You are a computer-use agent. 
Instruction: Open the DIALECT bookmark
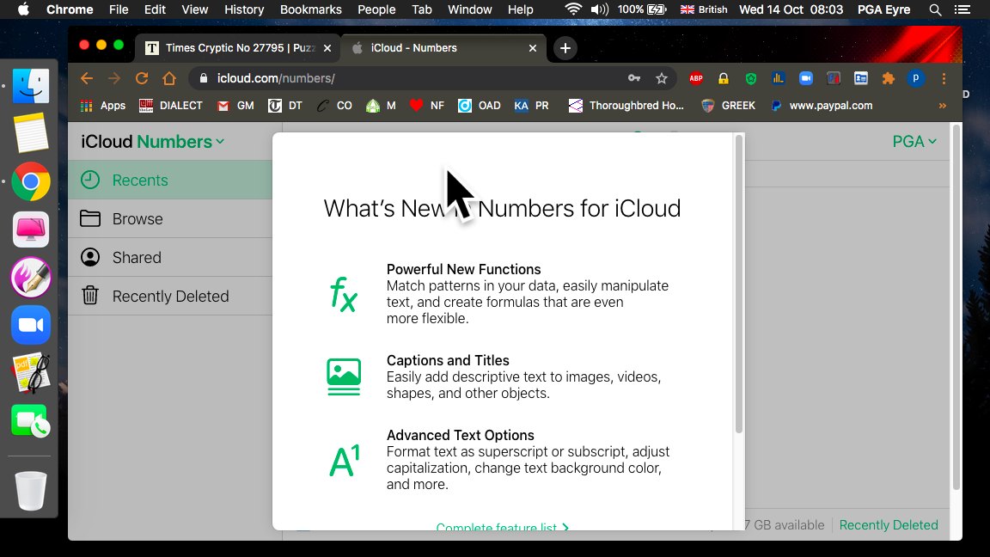click(x=171, y=106)
